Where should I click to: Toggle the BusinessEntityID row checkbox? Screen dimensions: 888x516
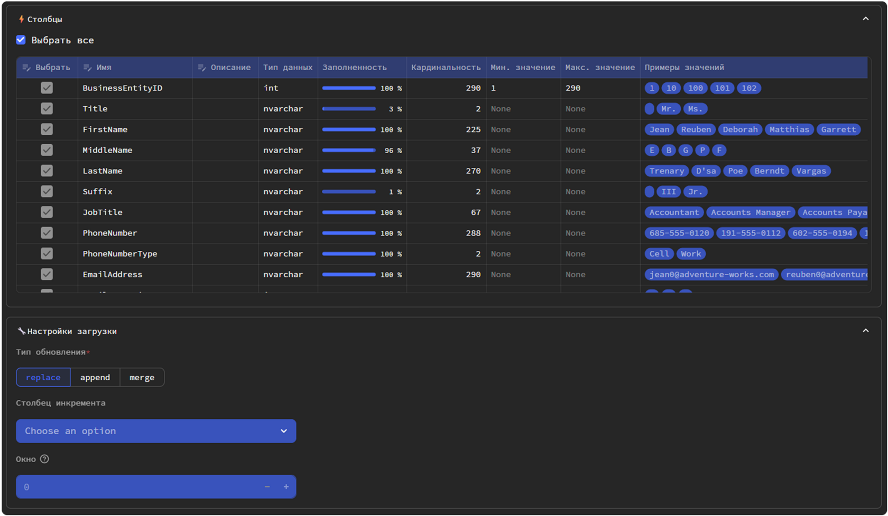coord(47,88)
